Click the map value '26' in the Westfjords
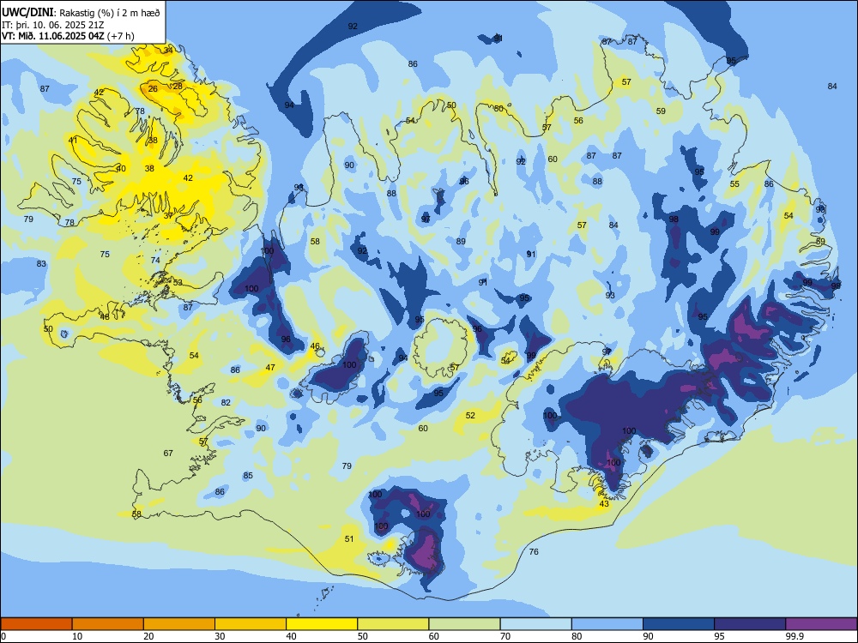Image resolution: width=858 pixels, height=643 pixels. coord(153,88)
